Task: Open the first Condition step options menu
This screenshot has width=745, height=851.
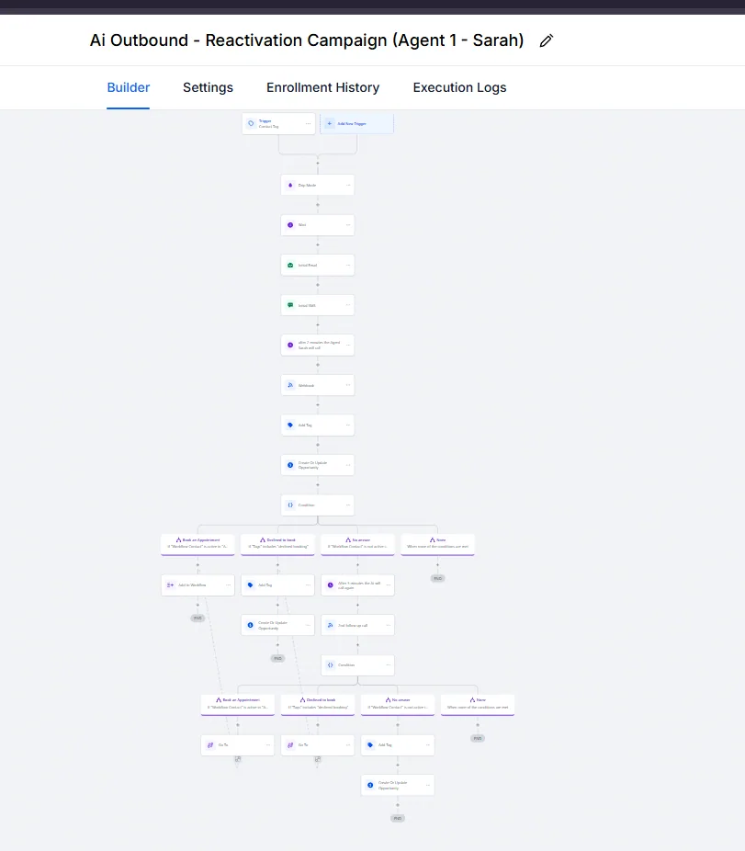Action: (x=348, y=505)
